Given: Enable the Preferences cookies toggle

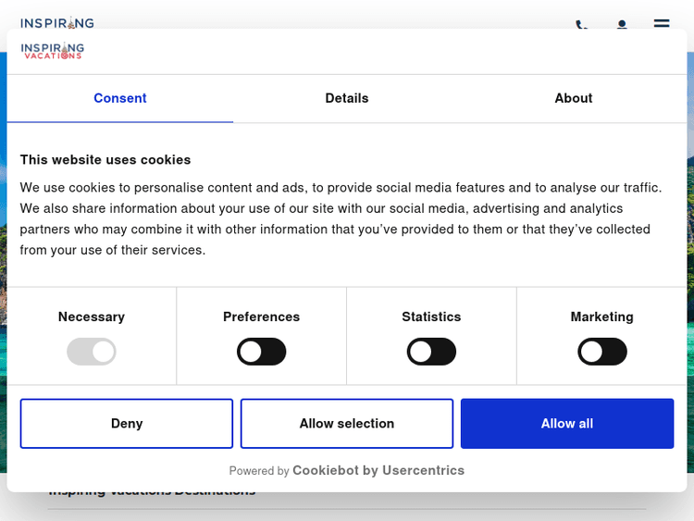Looking at the screenshot, I should (x=262, y=352).
